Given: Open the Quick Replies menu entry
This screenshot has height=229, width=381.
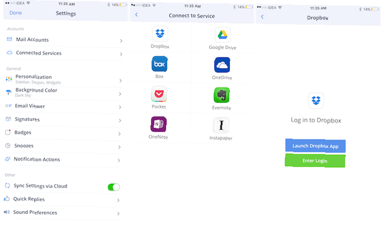Looking at the screenshot, I should pos(62,199).
